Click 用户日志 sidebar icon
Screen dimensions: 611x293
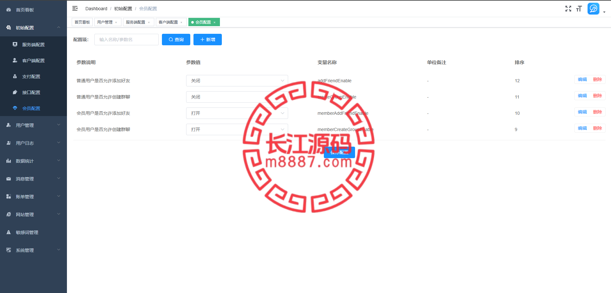click(9, 143)
